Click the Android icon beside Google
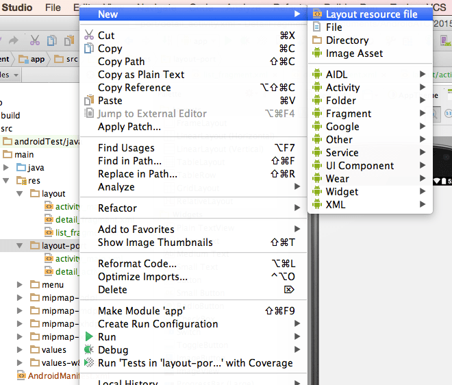452x385 pixels. [317, 126]
